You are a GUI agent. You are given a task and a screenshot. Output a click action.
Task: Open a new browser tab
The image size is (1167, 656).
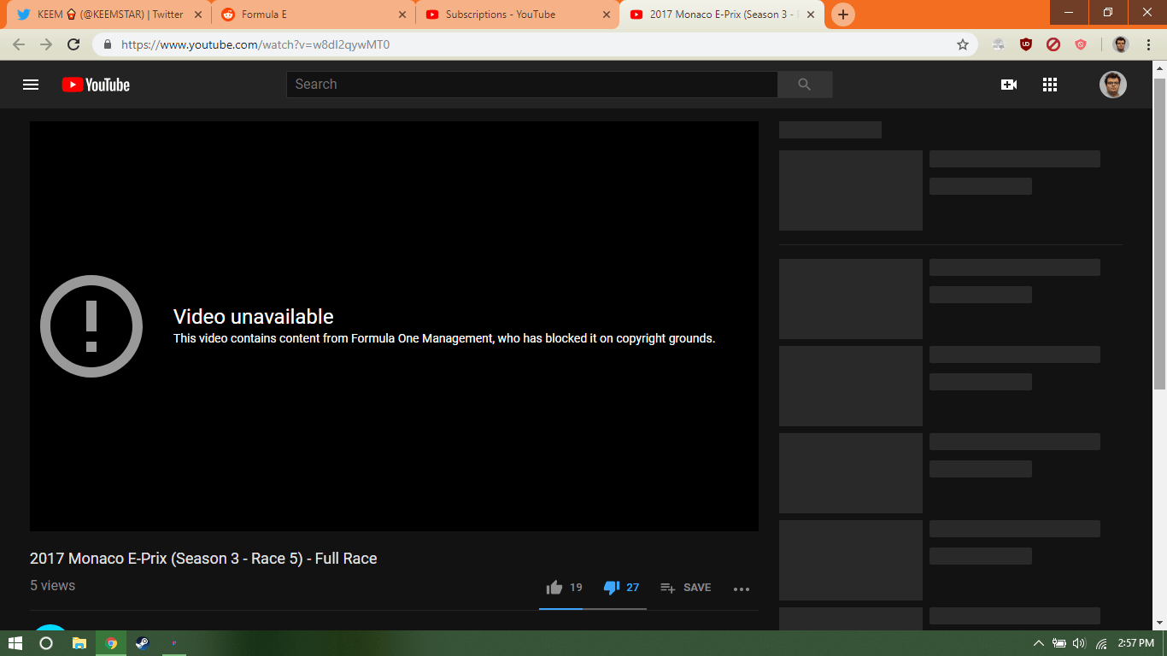(x=843, y=15)
